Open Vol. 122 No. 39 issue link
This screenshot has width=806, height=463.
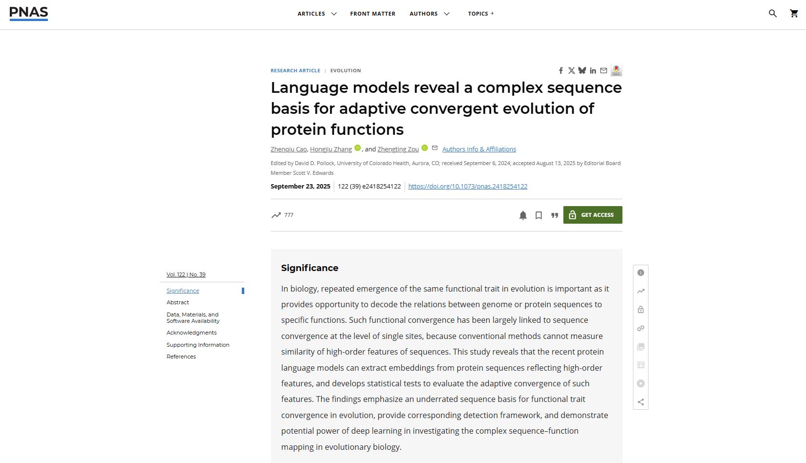[x=186, y=274]
